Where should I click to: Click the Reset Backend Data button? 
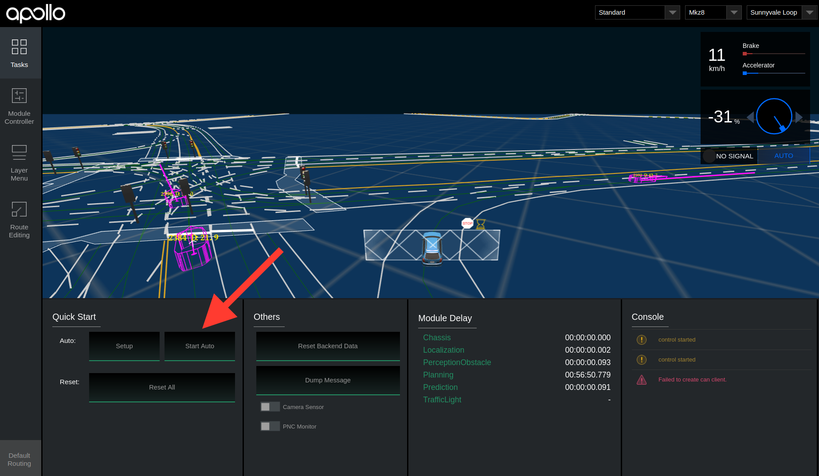(328, 346)
